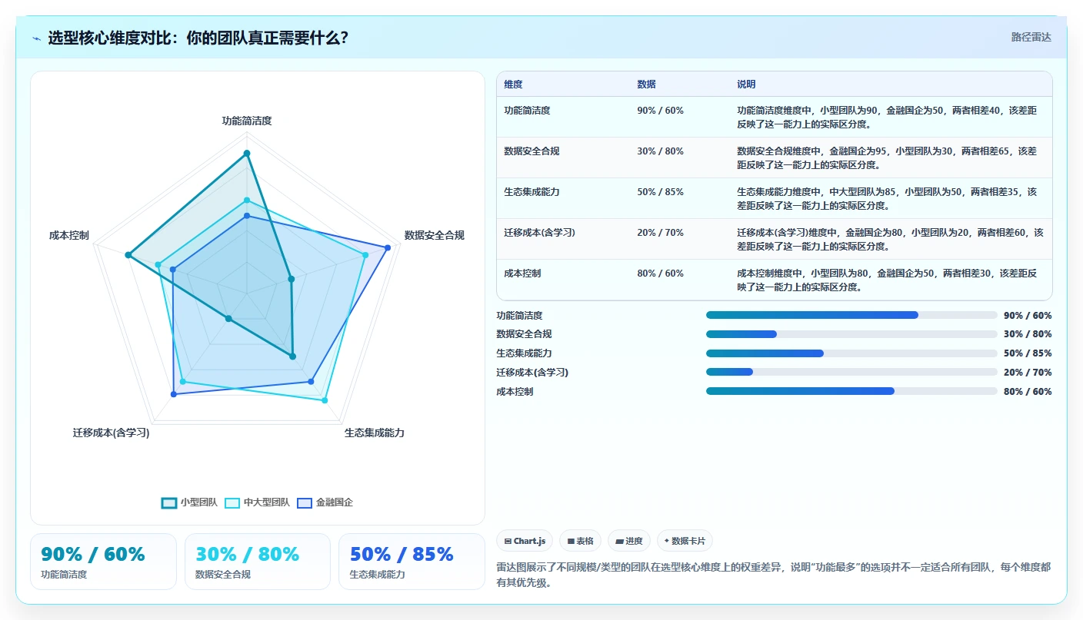Click the 90% / 60% progress bar value
The image size is (1083, 620).
(x=1028, y=316)
